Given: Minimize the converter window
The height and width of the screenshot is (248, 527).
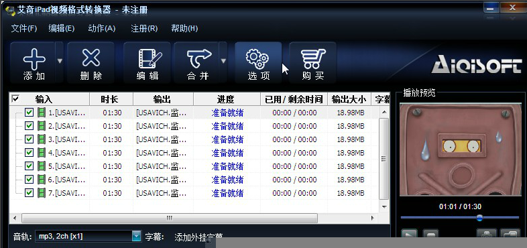Looking at the screenshot, I should click(x=491, y=9).
